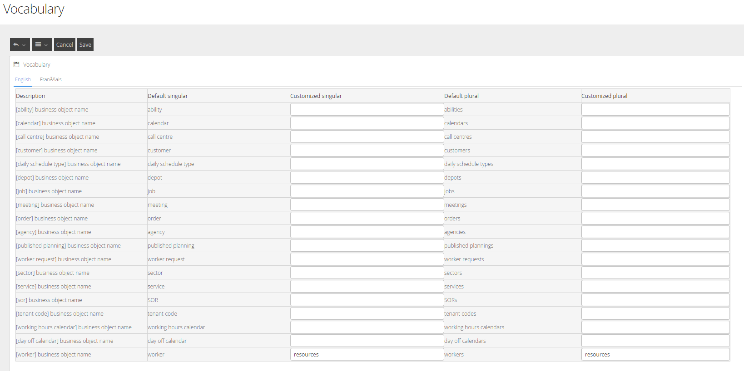Focus customized singular field for daily schedule type
The height and width of the screenshot is (371, 744).
click(x=367, y=164)
